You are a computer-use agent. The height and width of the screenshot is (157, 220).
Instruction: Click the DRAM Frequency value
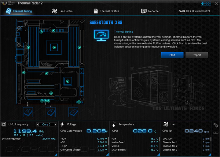coord(49,139)
